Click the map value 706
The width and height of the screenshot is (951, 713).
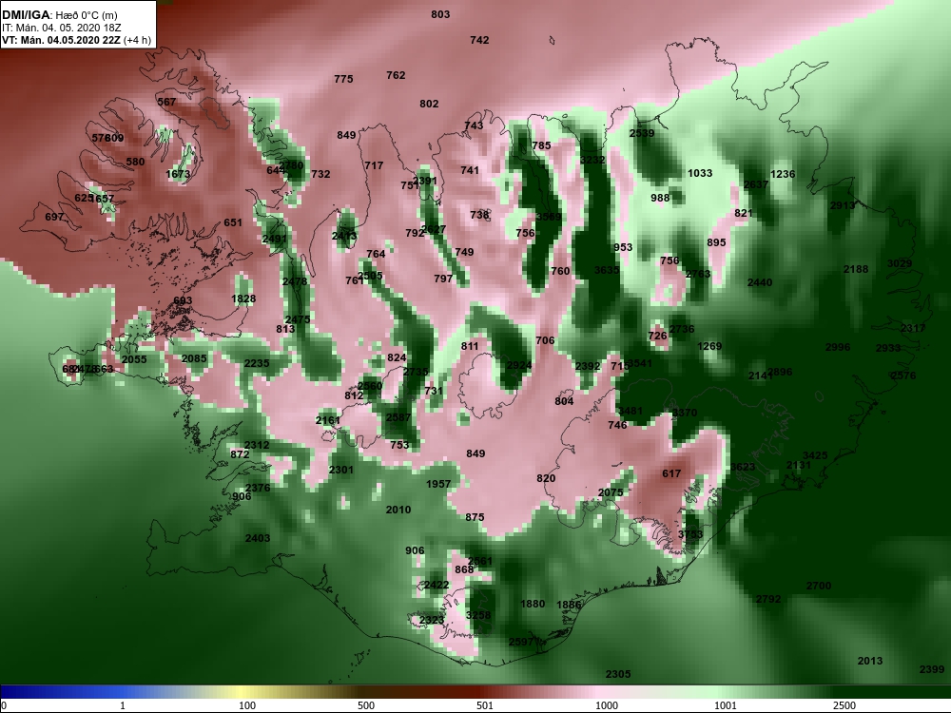coord(545,340)
